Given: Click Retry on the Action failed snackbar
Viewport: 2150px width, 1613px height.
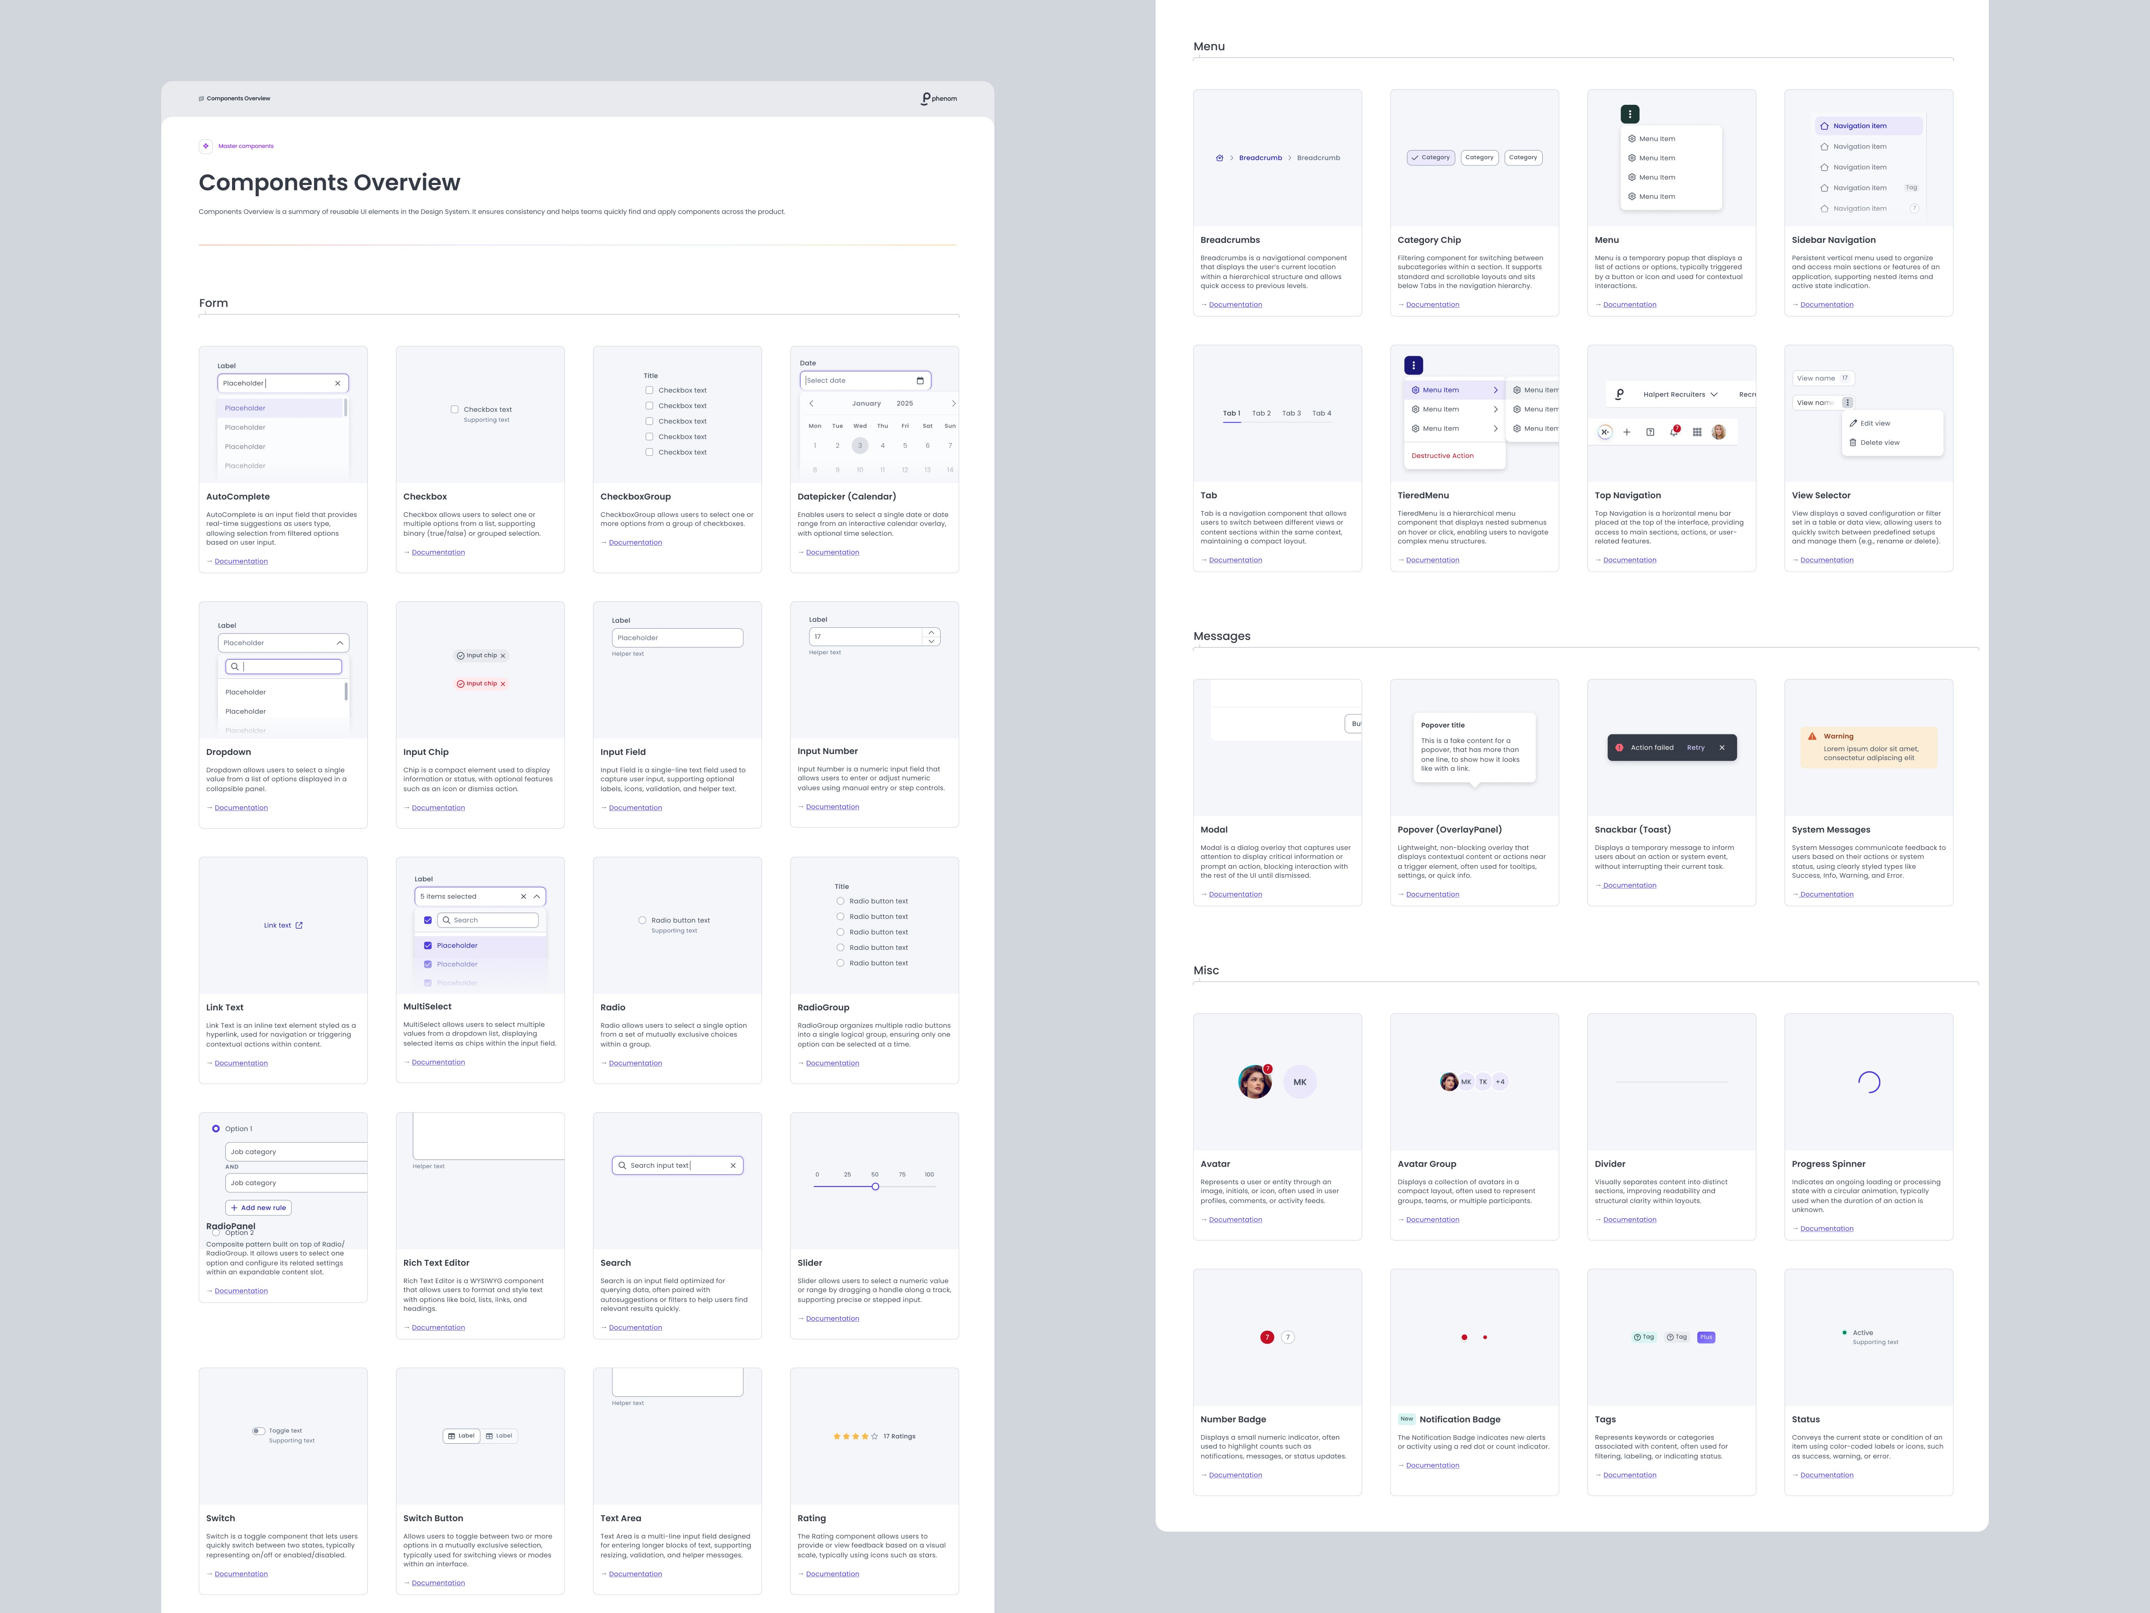Looking at the screenshot, I should coord(1696,748).
